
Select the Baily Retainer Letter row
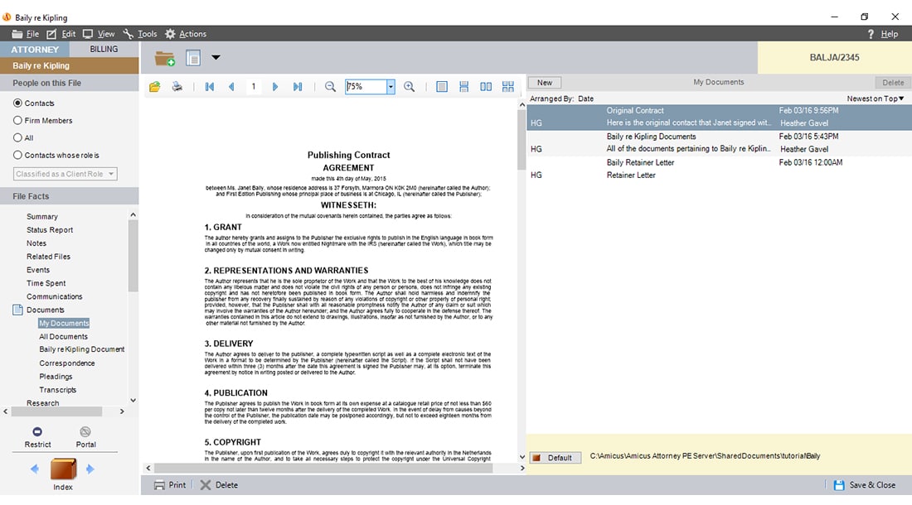[719, 169]
